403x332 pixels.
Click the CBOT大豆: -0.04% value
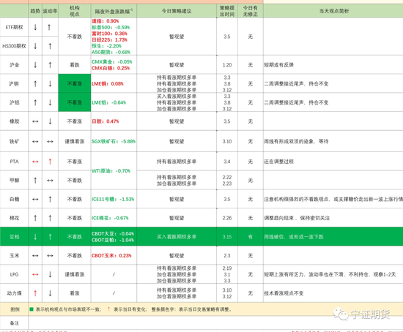(113, 234)
